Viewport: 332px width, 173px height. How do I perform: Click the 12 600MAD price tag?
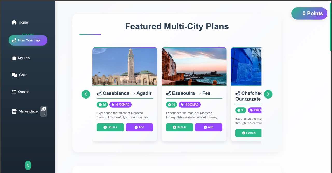click(x=190, y=105)
